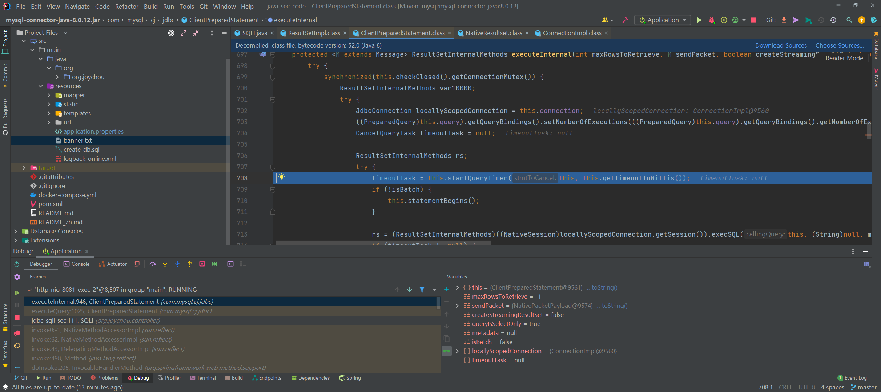Collapse the resources folder in the project tree

coord(41,86)
